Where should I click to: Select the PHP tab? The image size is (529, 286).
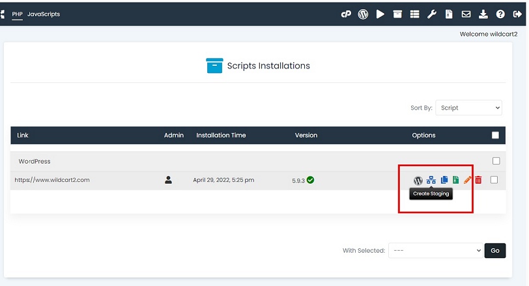17,14
